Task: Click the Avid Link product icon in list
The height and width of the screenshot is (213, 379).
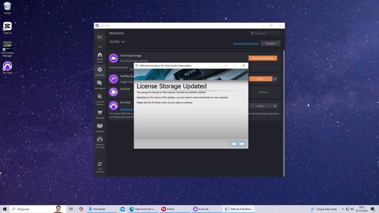Action: pos(113,92)
